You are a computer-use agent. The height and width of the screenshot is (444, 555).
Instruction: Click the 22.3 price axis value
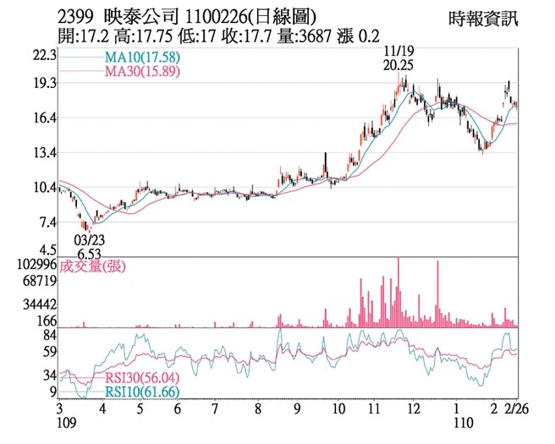tap(44, 55)
